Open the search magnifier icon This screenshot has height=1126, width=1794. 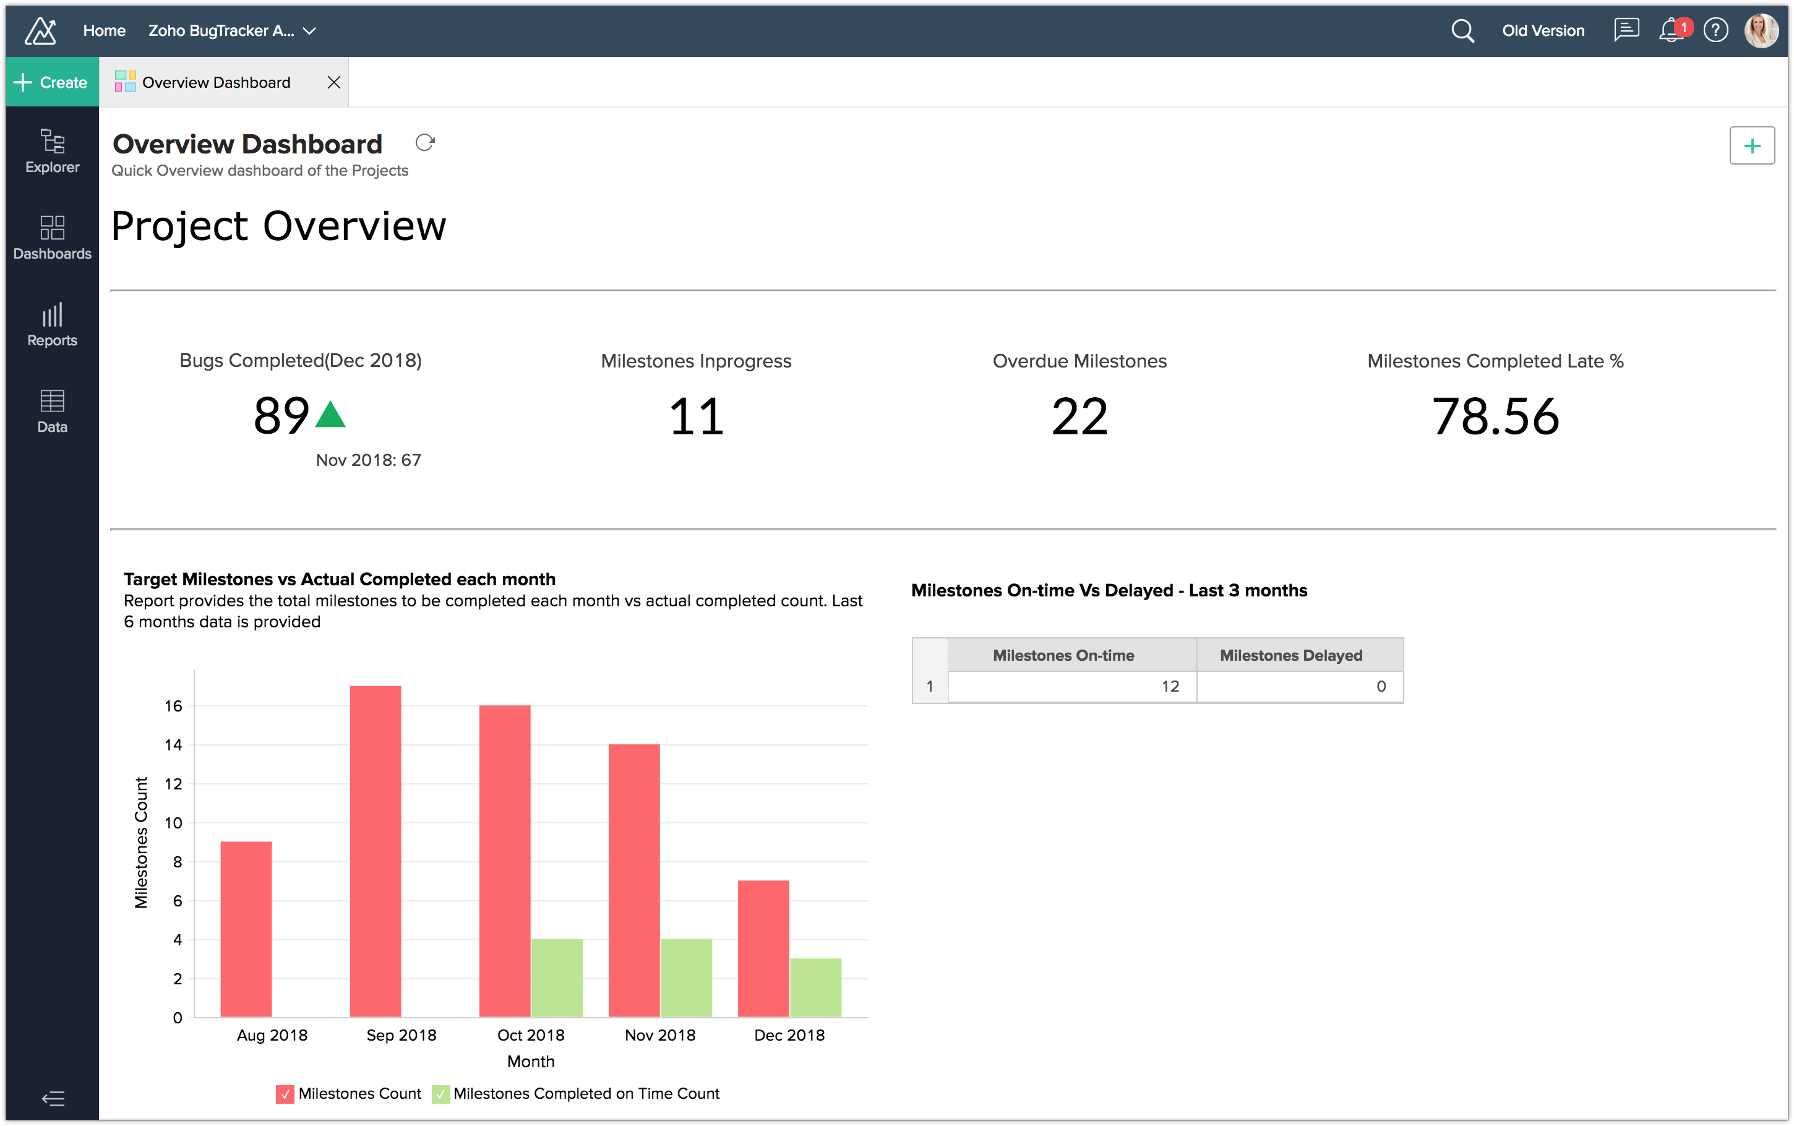pyautogui.click(x=1462, y=30)
